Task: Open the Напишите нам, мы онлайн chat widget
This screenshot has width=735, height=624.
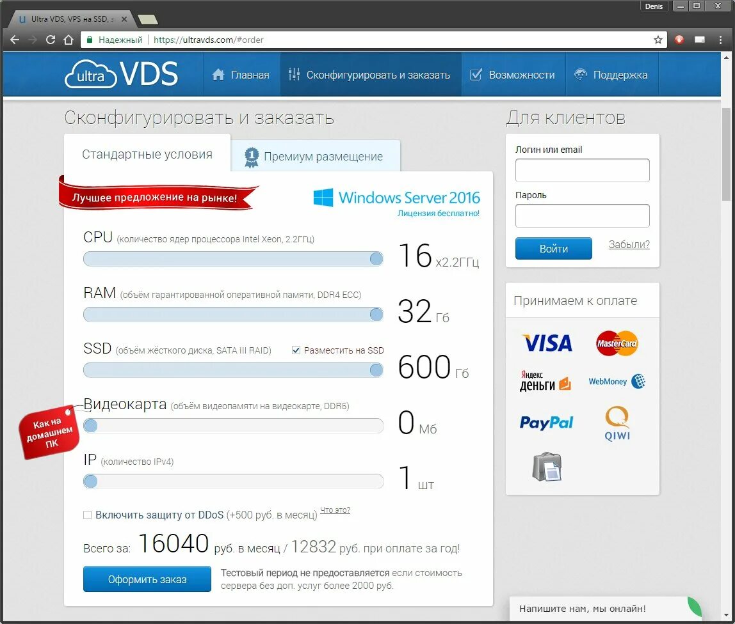Action: [604, 609]
